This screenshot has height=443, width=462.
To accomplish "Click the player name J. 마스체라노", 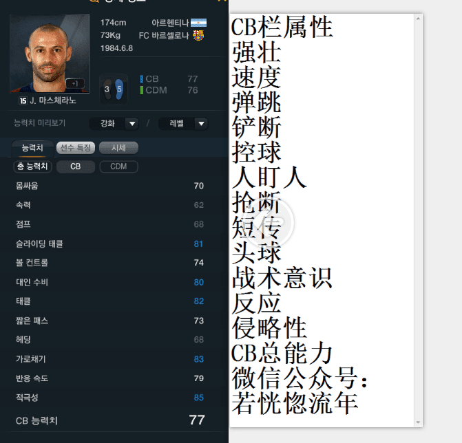I will (x=53, y=100).
